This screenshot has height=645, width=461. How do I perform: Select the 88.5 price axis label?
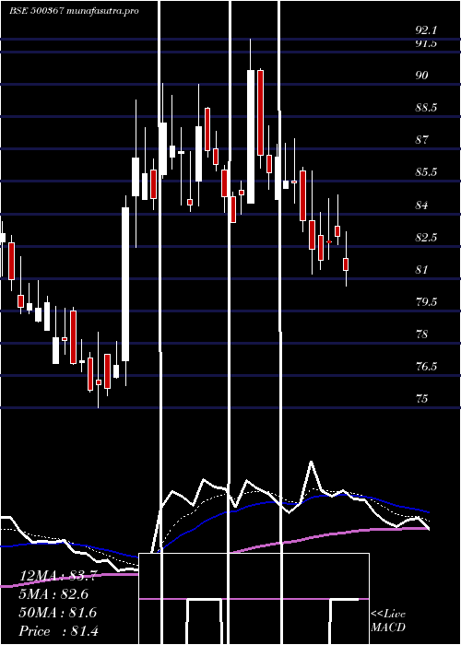(x=426, y=108)
